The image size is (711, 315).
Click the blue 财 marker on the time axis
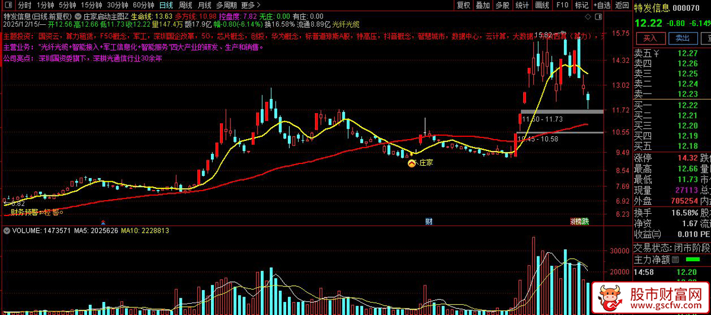tap(428, 221)
